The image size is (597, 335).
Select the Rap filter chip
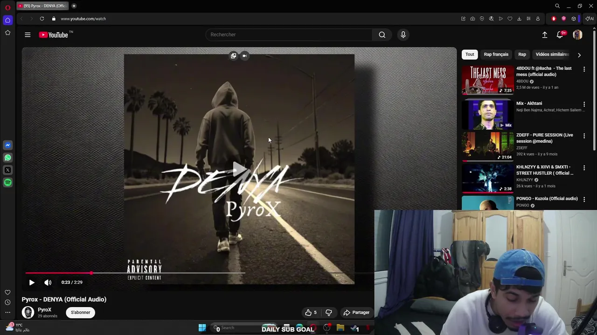522,54
